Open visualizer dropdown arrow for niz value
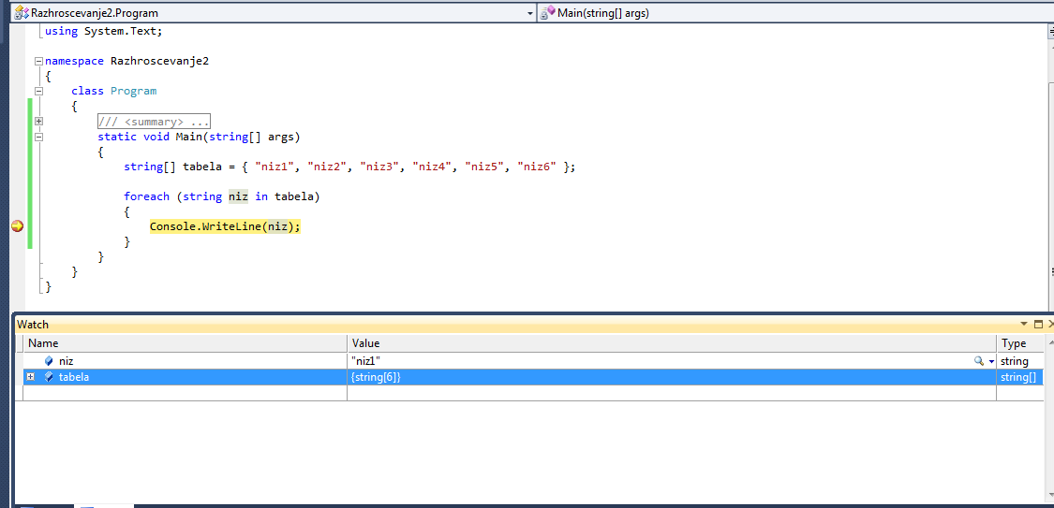 (x=991, y=361)
